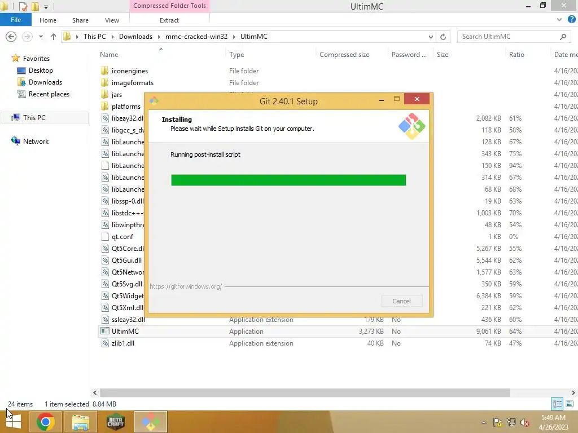578x433 pixels.
Task: Select the imageformats folder icon
Action: [x=104, y=82]
